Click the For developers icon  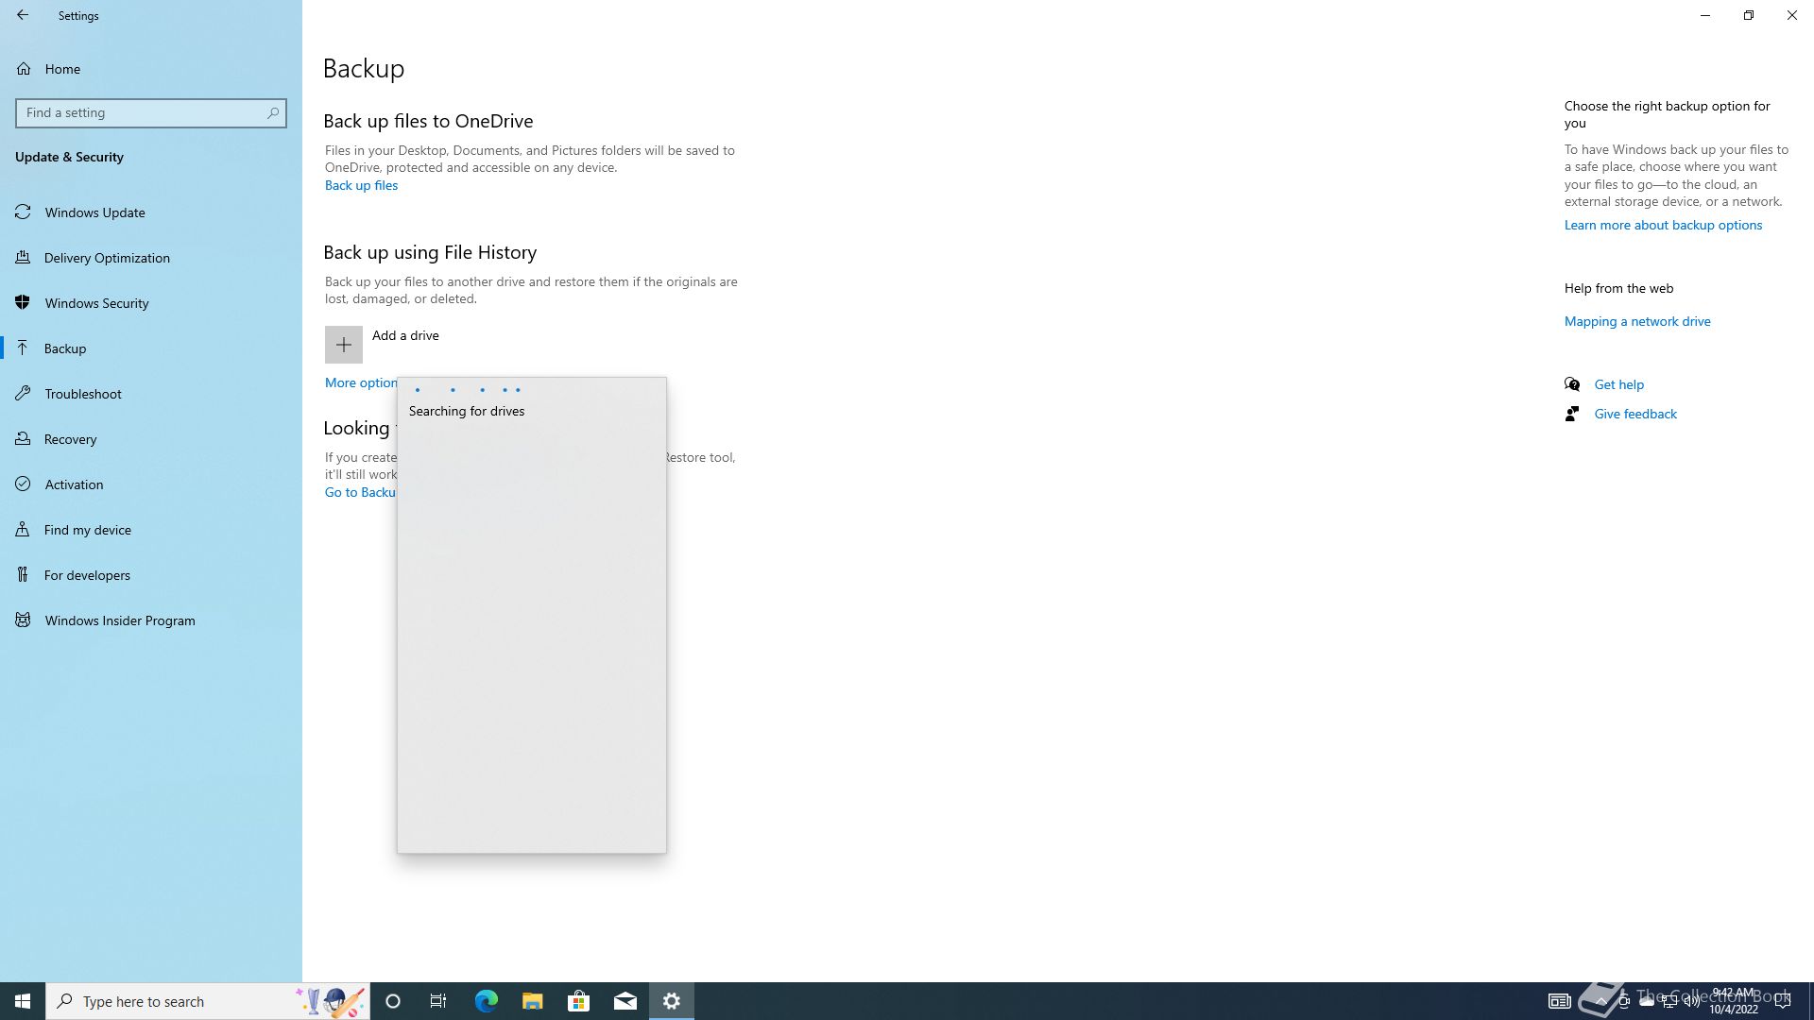(23, 575)
